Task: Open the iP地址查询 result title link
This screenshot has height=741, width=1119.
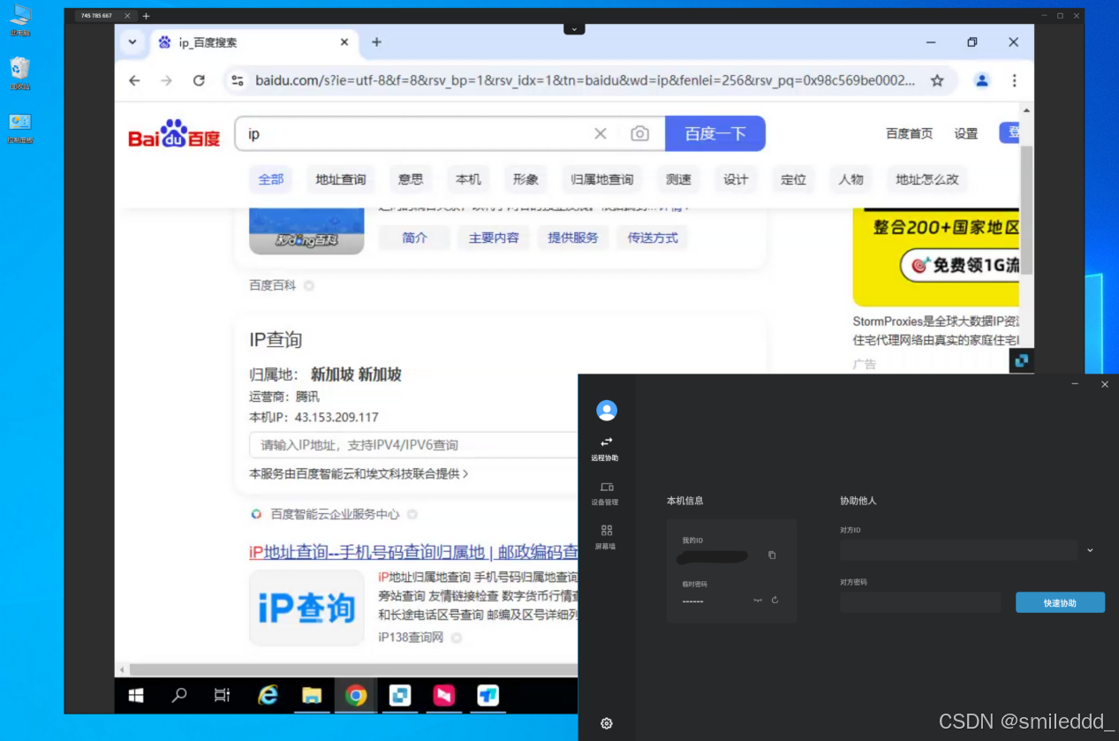Action: click(413, 552)
